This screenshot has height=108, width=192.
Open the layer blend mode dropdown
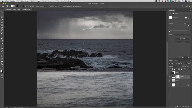175,66
